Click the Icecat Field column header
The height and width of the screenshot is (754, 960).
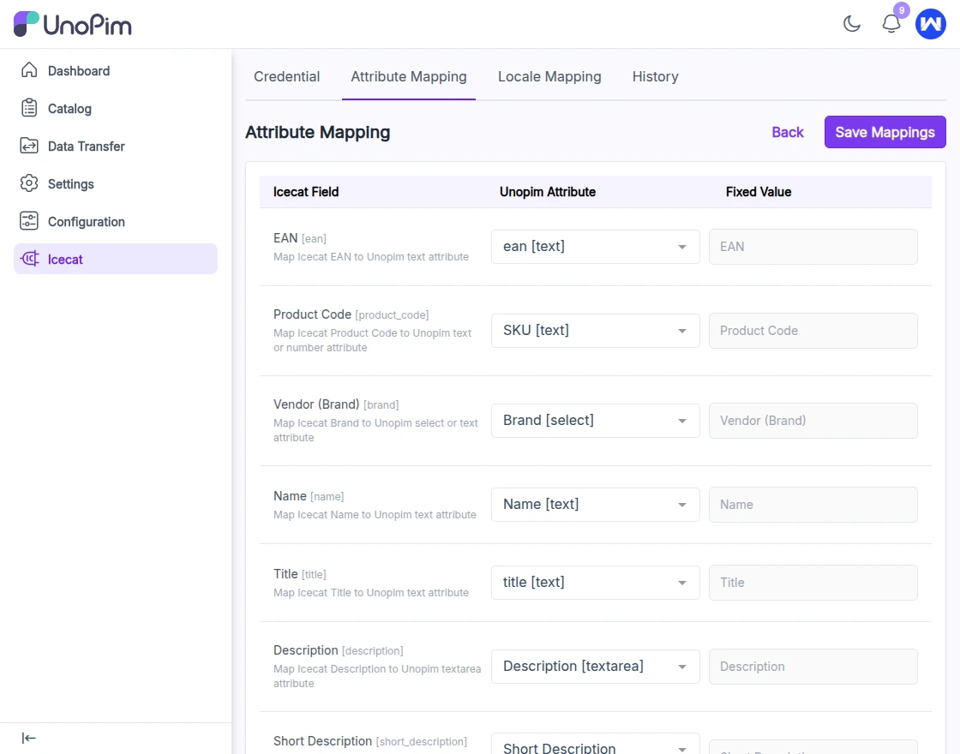click(305, 192)
